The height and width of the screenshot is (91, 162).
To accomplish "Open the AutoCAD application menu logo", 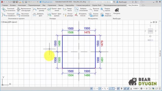I will [2, 2].
